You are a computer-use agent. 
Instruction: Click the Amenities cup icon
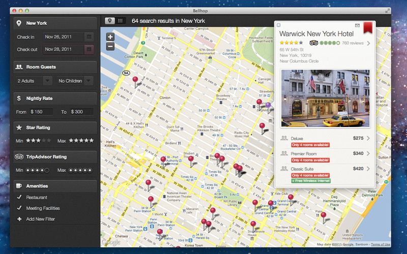[19, 186]
